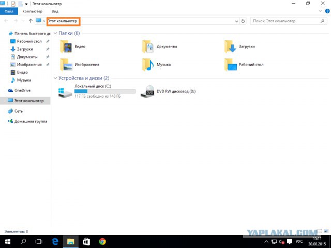Launch Google Chrome from the taskbar
The height and width of the screenshot is (248, 331).
[x=102, y=241]
